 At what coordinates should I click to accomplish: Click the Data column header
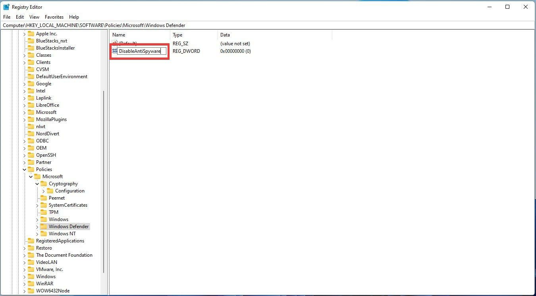tap(275, 35)
